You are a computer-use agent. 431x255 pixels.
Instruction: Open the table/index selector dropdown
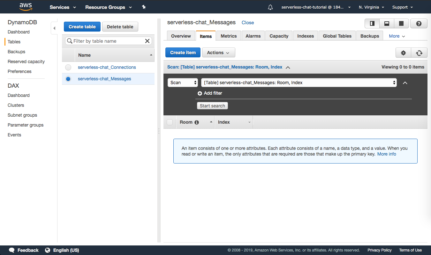pyautogui.click(x=299, y=83)
